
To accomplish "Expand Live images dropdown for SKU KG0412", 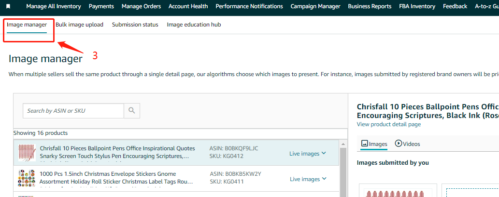I will [x=308, y=154].
